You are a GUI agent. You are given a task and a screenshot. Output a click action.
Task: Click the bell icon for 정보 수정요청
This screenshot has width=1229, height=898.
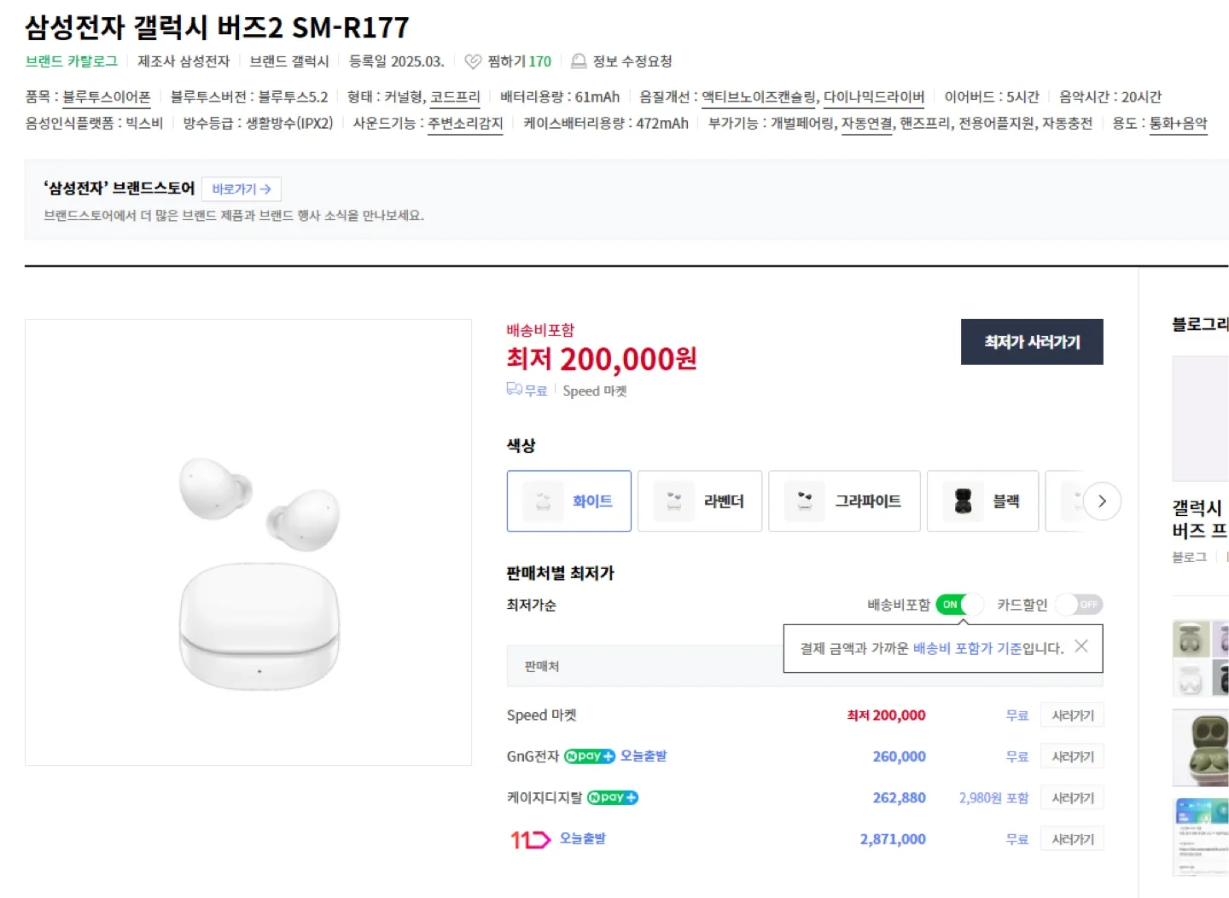[579, 61]
